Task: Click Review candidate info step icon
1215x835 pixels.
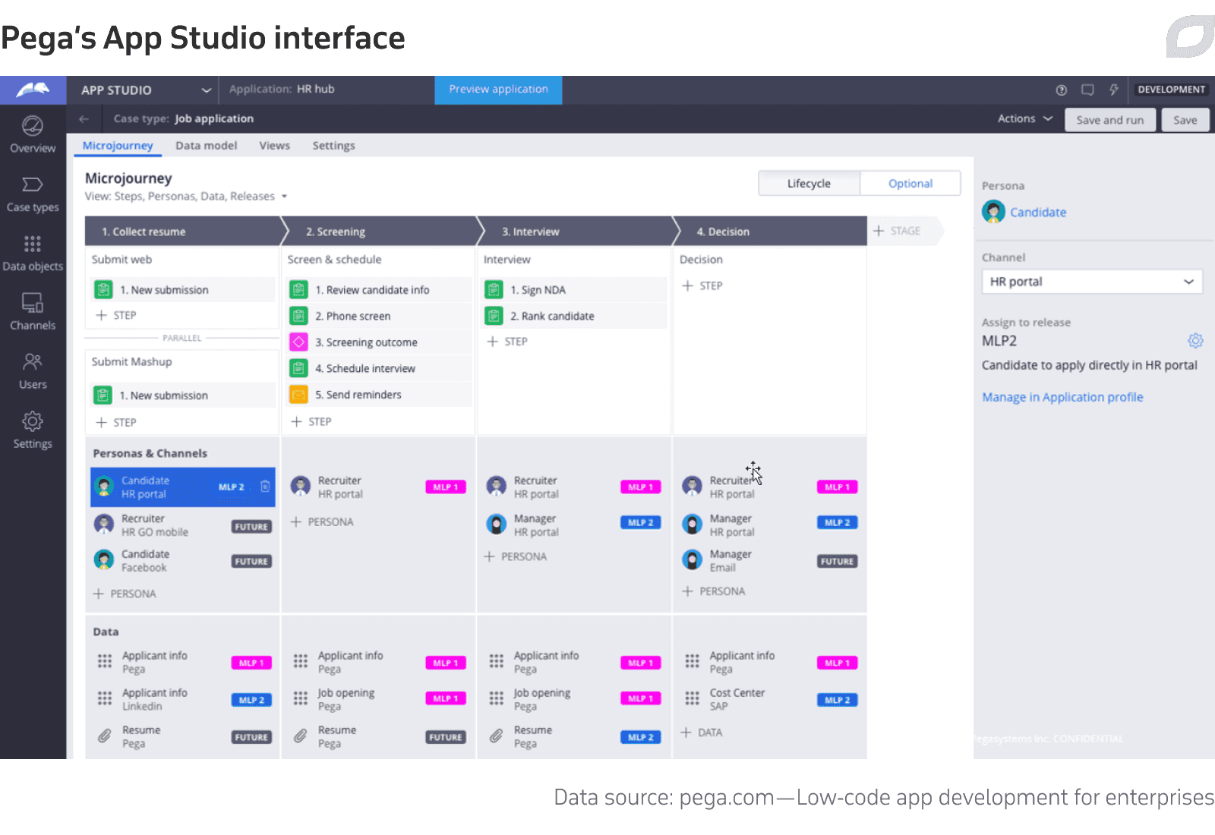Action: 298,289
